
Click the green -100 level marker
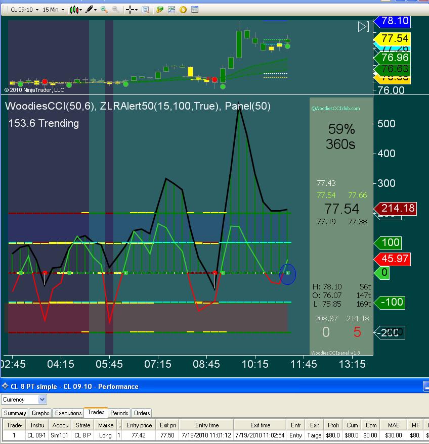click(390, 302)
